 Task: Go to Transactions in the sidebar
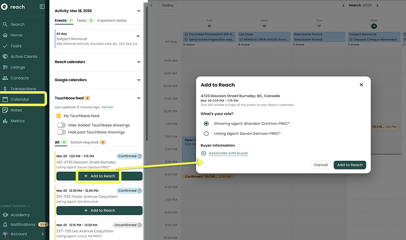point(23,89)
